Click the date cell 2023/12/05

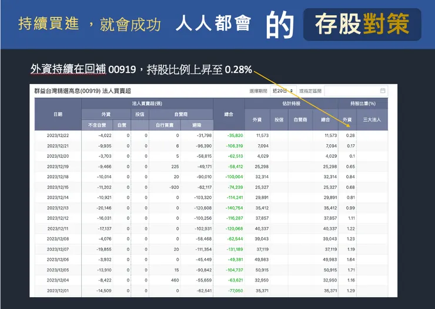coord(58,270)
